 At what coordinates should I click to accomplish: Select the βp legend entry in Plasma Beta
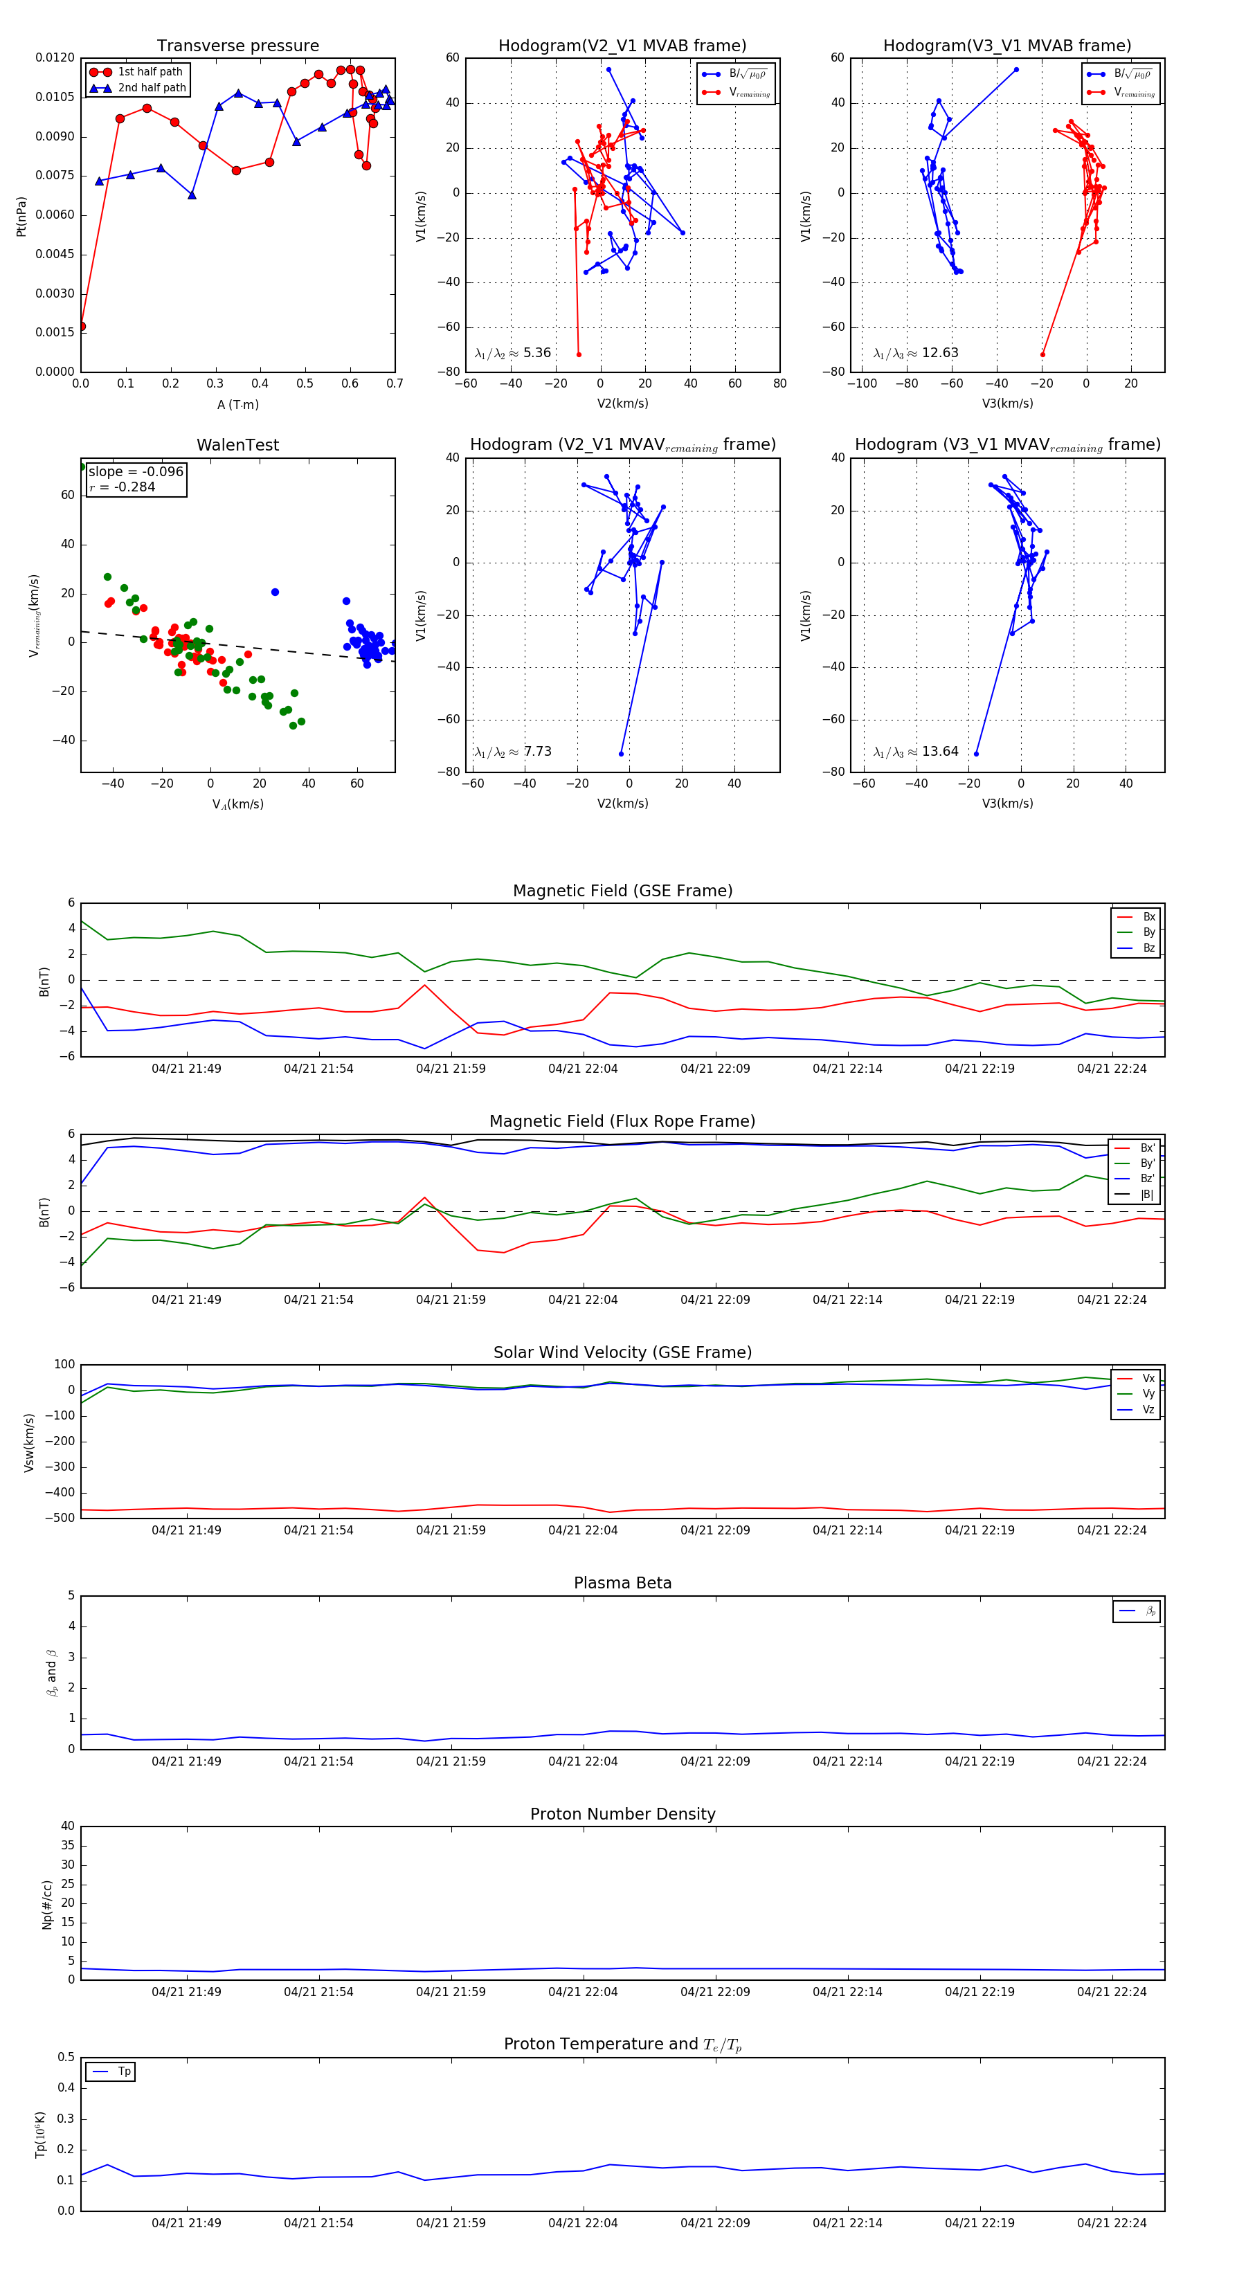pos(1137,1611)
